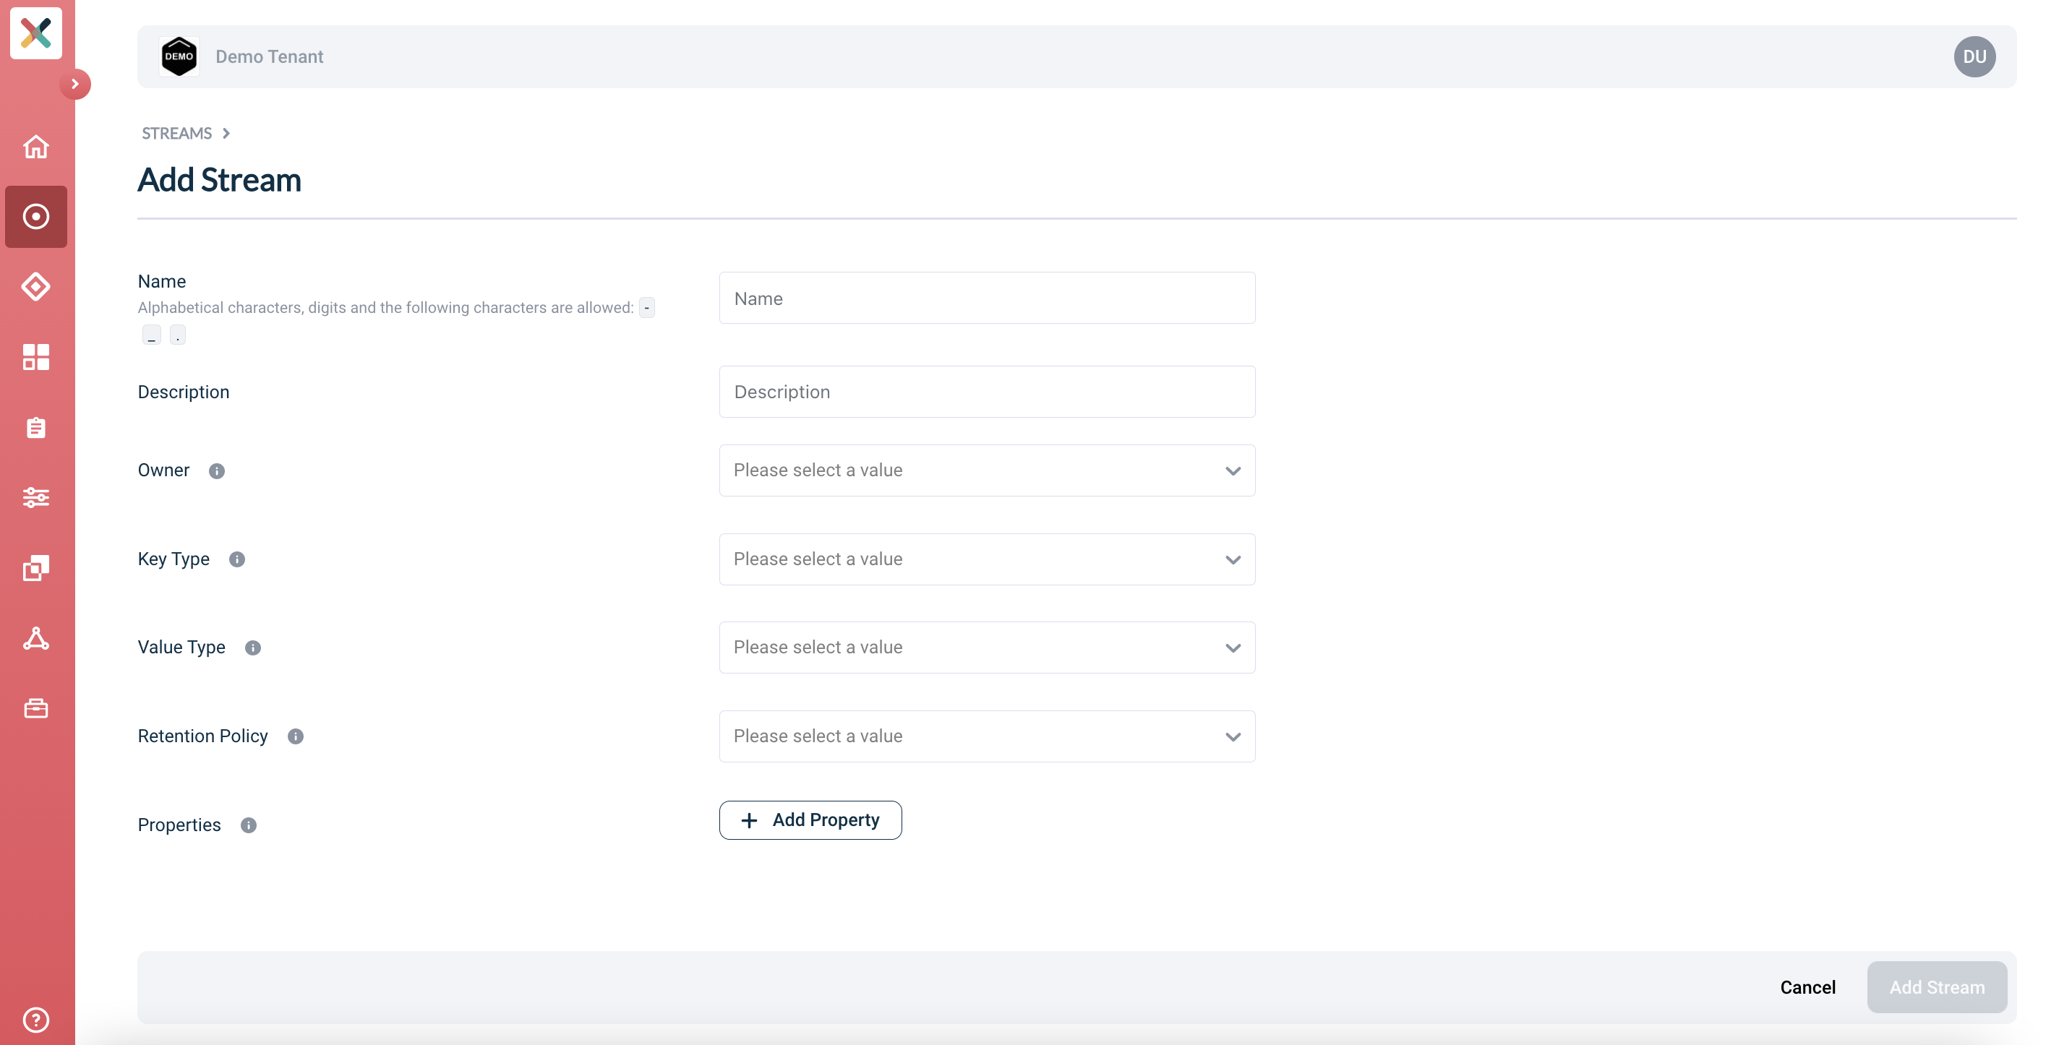This screenshot has width=2072, height=1045.
Task: Click the DEMO tenant hexagon logo
Action: (x=179, y=56)
